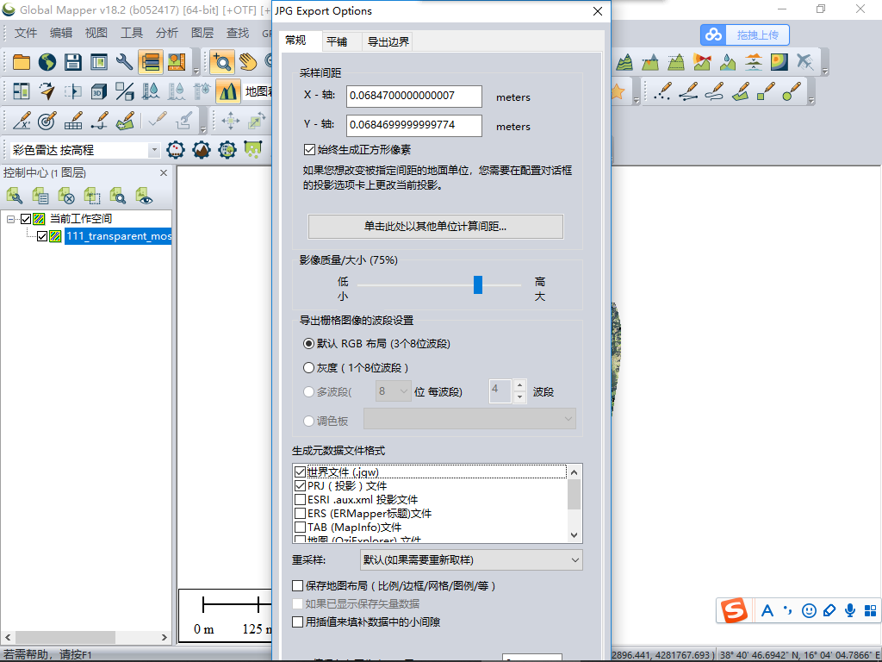The height and width of the screenshot is (662, 882).
Task: Select the pan hand tool
Action: tap(248, 62)
